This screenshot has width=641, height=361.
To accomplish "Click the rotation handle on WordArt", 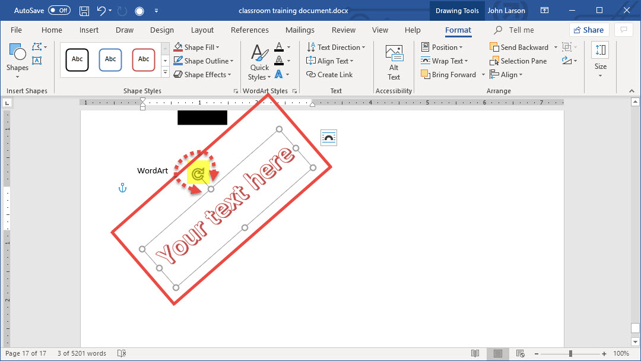I will click(198, 175).
